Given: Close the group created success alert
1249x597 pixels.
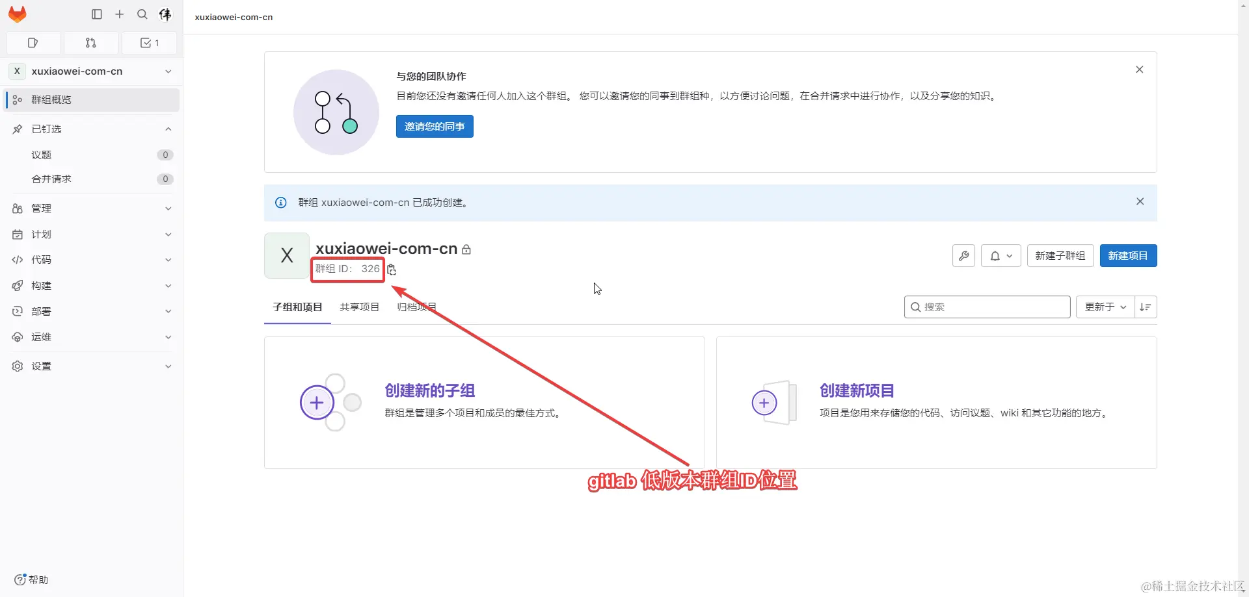Looking at the screenshot, I should [1140, 201].
